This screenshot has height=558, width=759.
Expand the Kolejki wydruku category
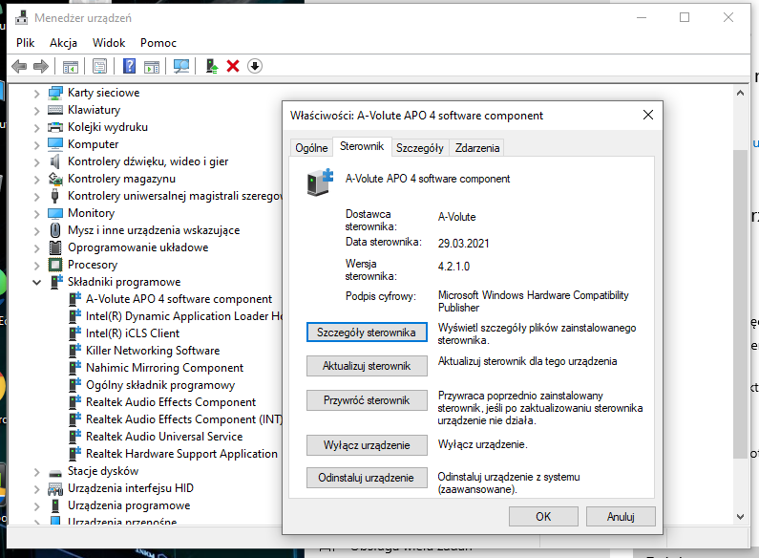(x=37, y=128)
